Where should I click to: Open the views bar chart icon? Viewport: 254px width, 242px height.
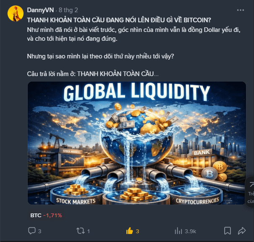pyautogui.click(x=178, y=231)
